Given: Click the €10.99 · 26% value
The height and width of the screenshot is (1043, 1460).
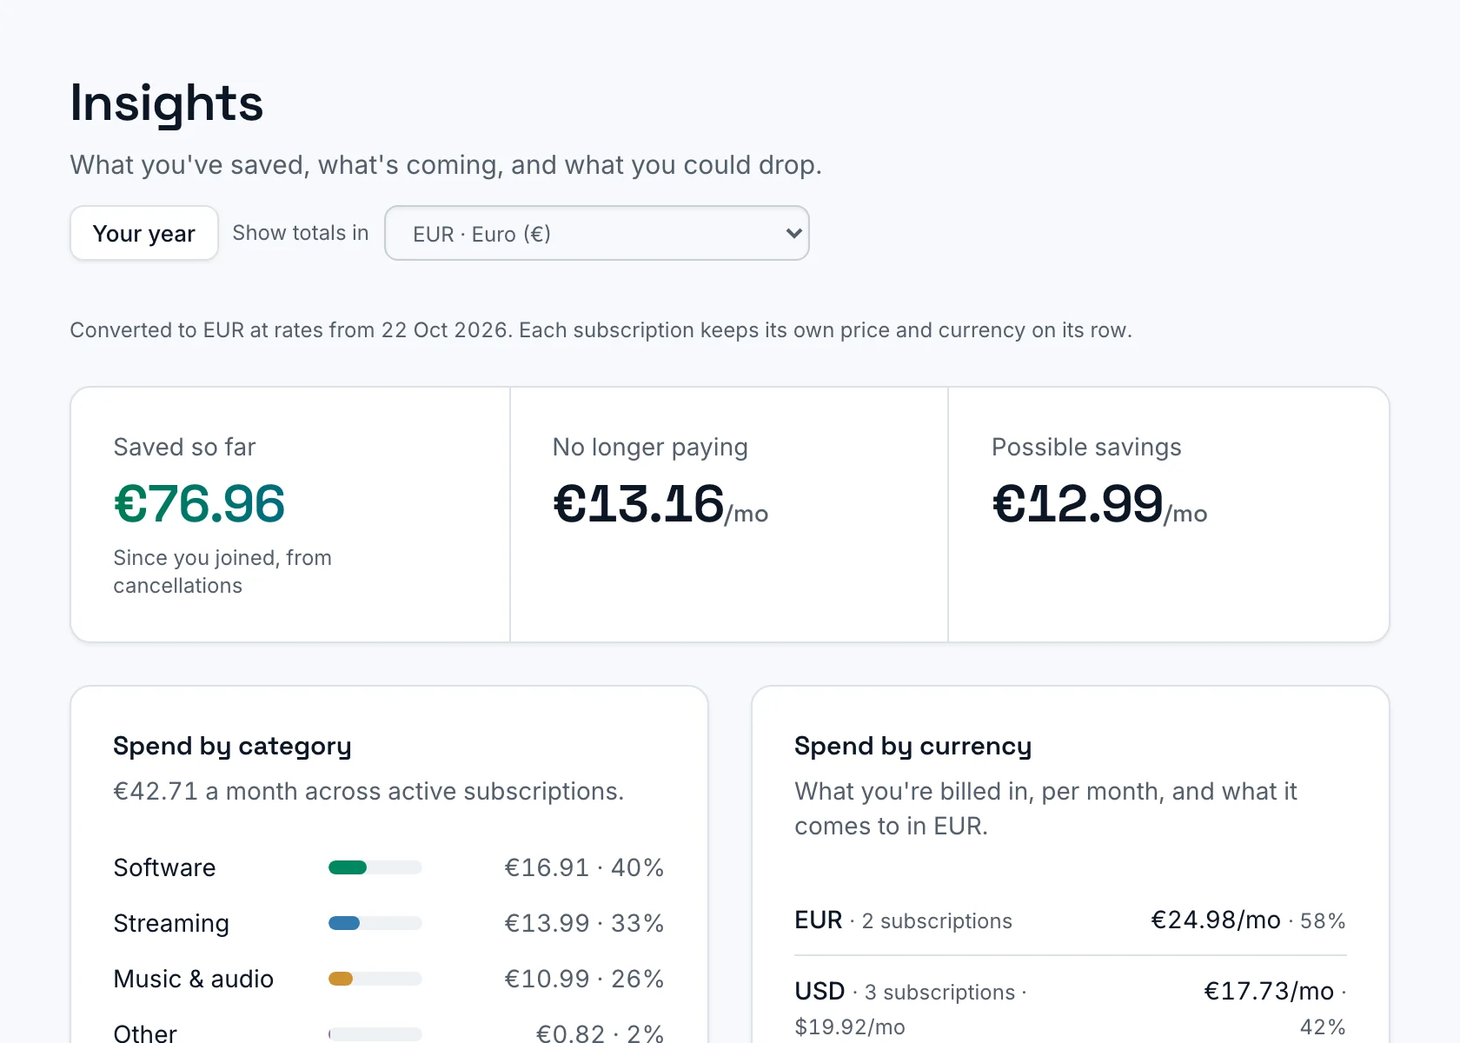Looking at the screenshot, I should 584,979.
